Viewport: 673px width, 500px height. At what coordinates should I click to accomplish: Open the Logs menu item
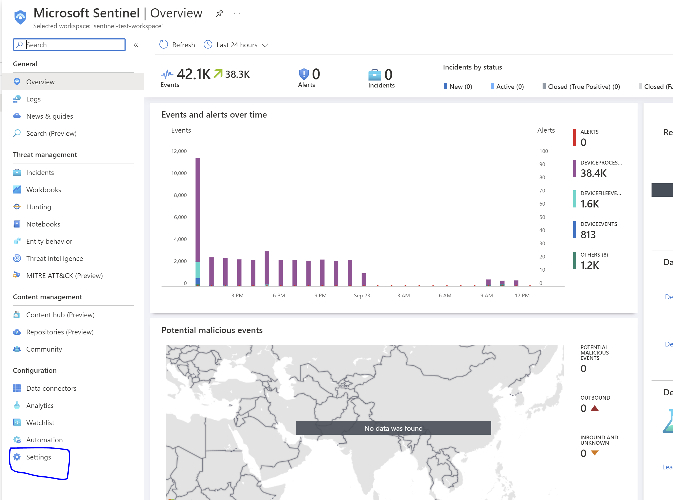33,99
